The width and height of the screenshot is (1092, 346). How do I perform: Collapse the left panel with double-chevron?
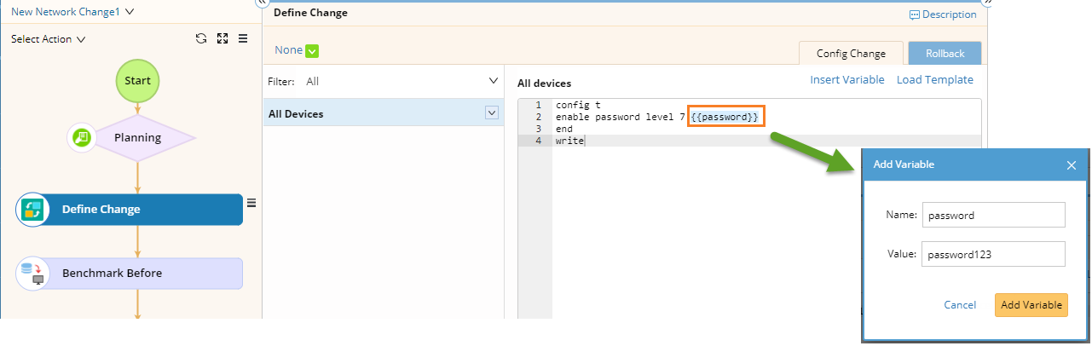click(x=262, y=3)
